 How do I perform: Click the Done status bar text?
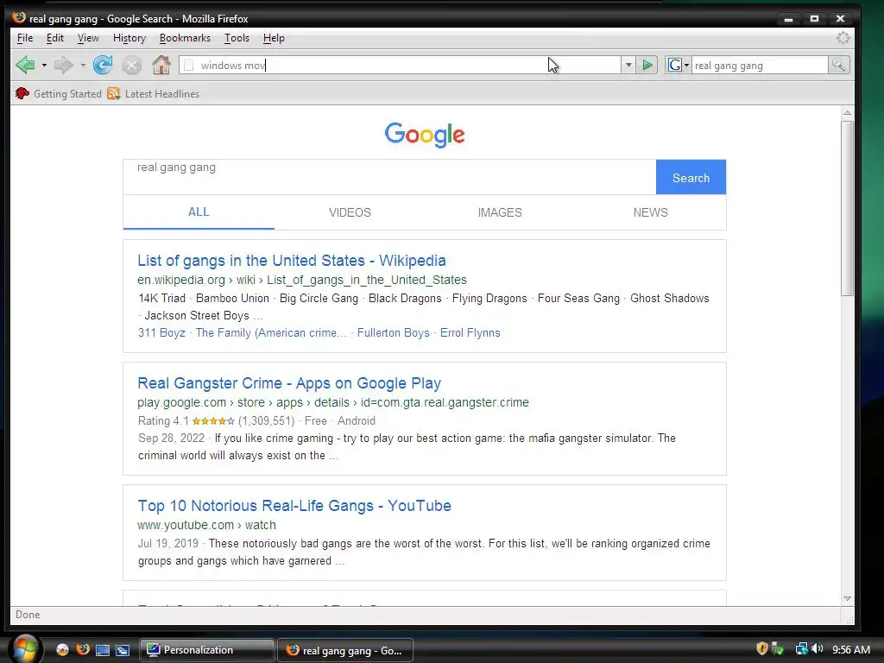28,615
